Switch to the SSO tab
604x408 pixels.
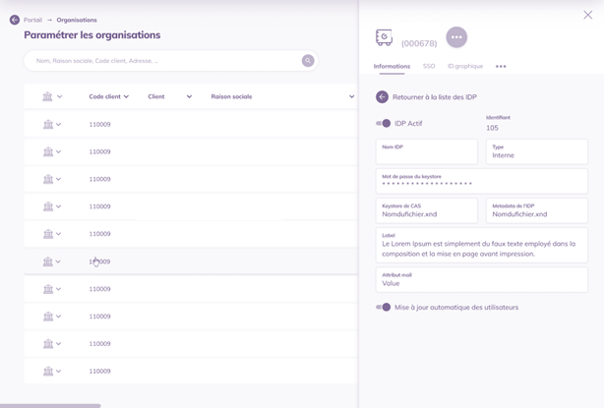tap(429, 67)
